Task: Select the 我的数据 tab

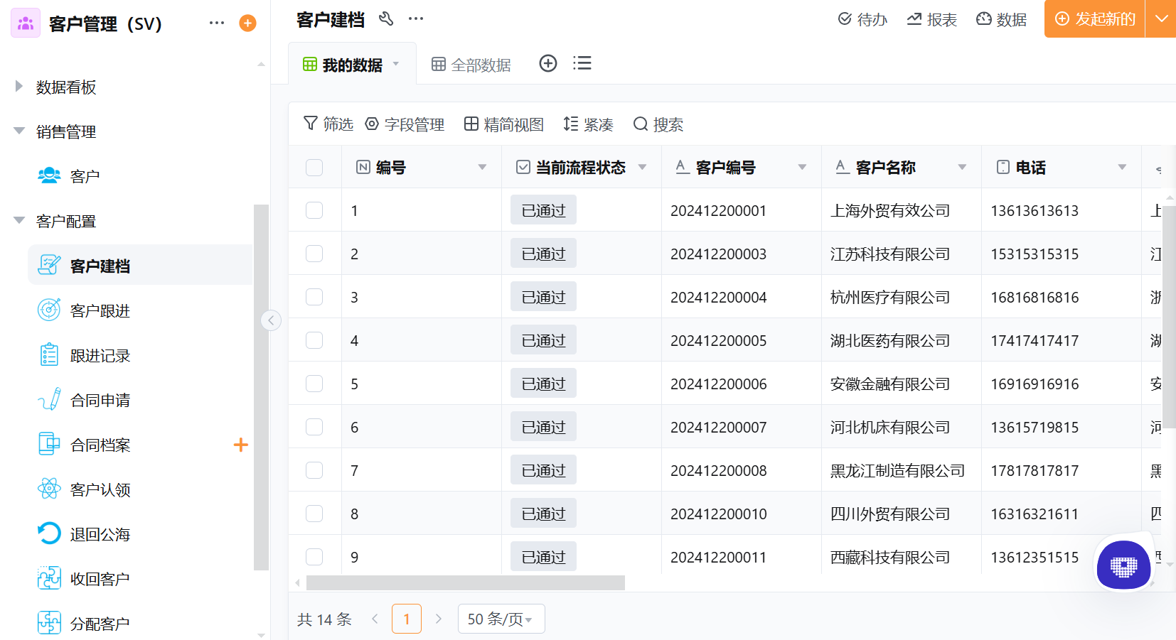Action: [348, 63]
